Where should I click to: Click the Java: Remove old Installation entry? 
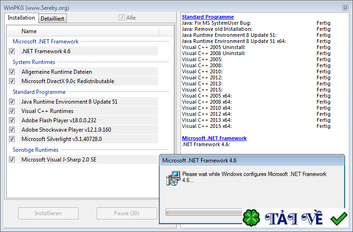tap(217, 29)
